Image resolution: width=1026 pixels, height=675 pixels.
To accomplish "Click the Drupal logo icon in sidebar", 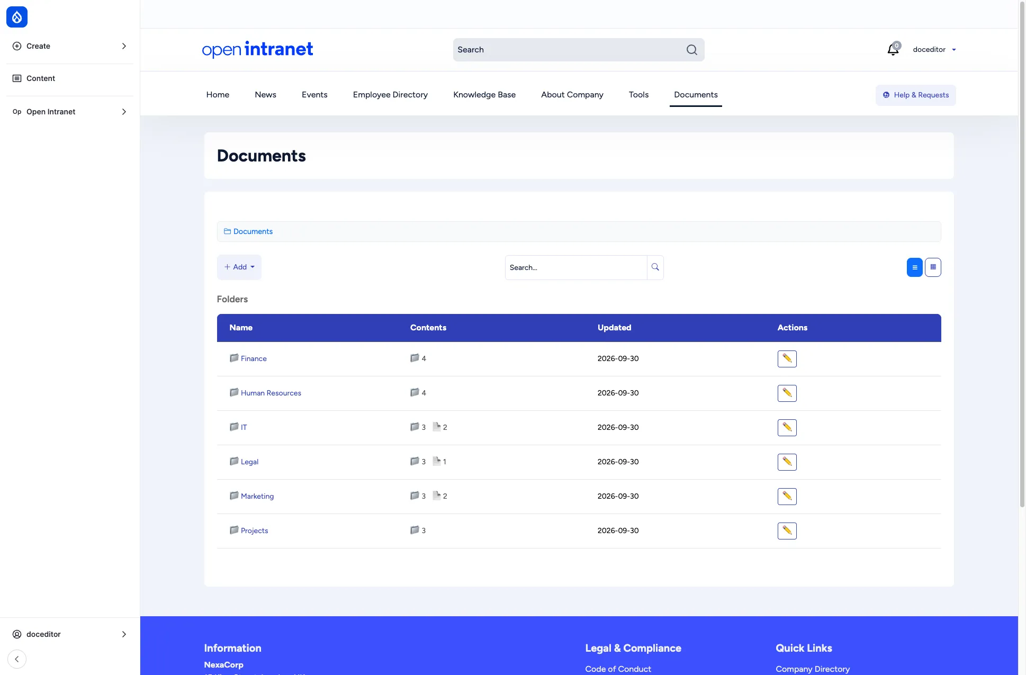I will click(x=17, y=17).
